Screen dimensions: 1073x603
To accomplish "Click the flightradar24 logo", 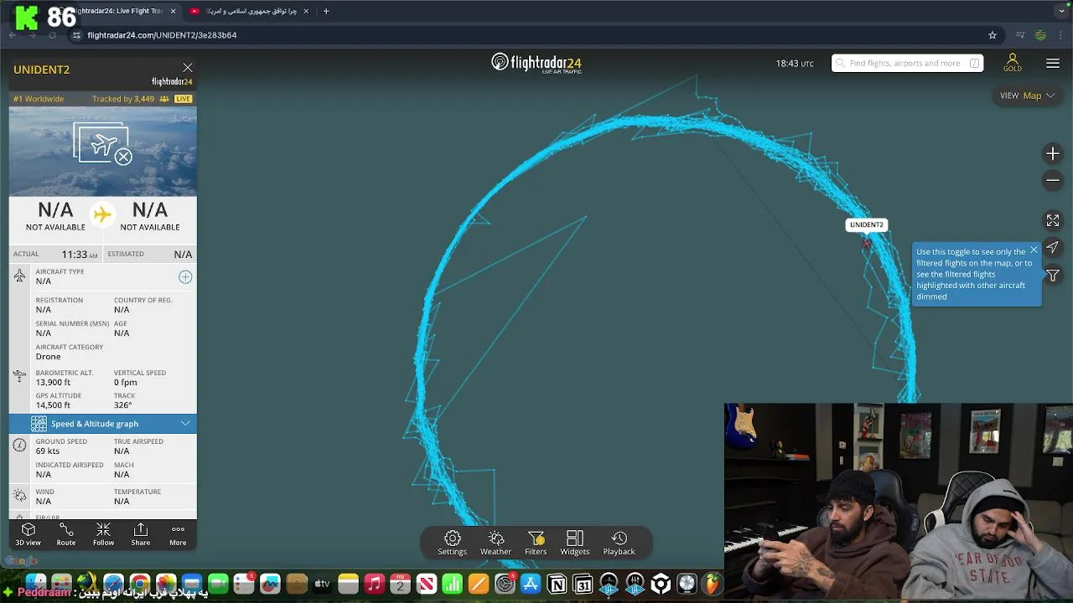I will (536, 63).
